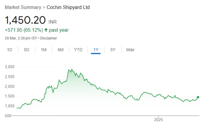204x125 pixels.
Task: Show the Max range chart
Action: tap(130, 50)
